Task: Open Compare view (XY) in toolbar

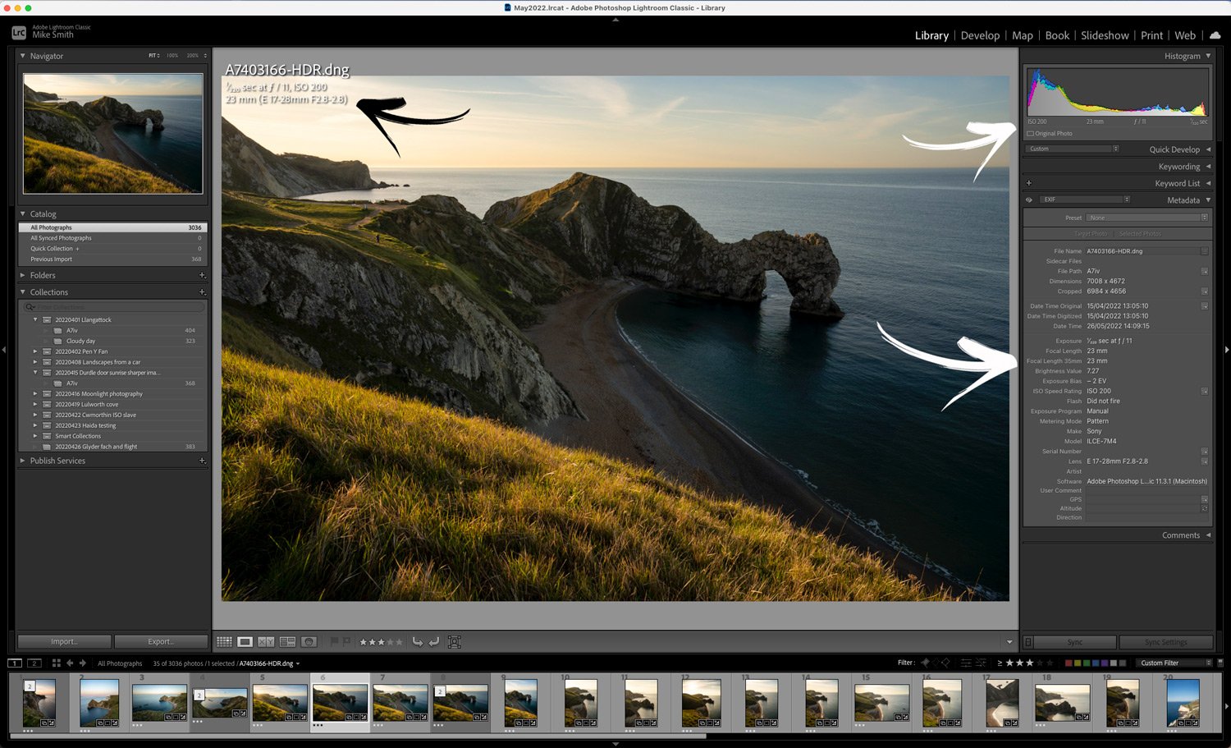Action: pyautogui.click(x=266, y=642)
